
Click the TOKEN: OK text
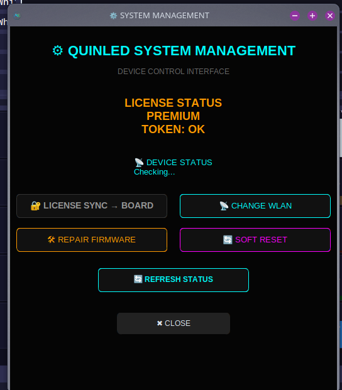[174, 129]
